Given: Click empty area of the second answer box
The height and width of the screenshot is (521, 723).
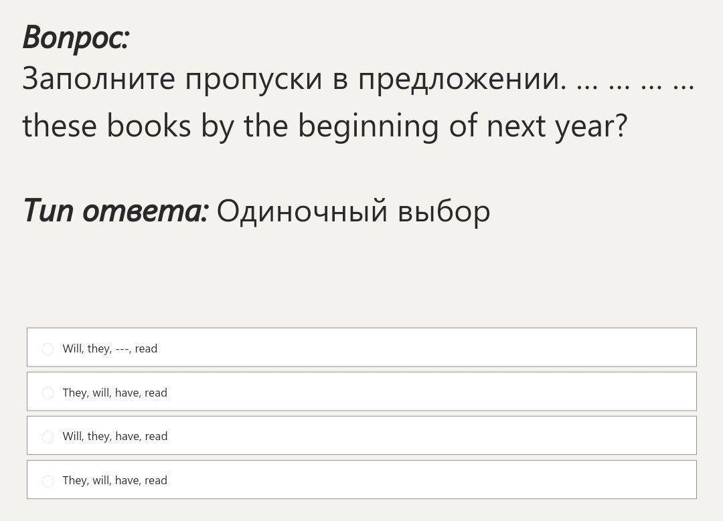Looking at the screenshot, I should [428, 392].
